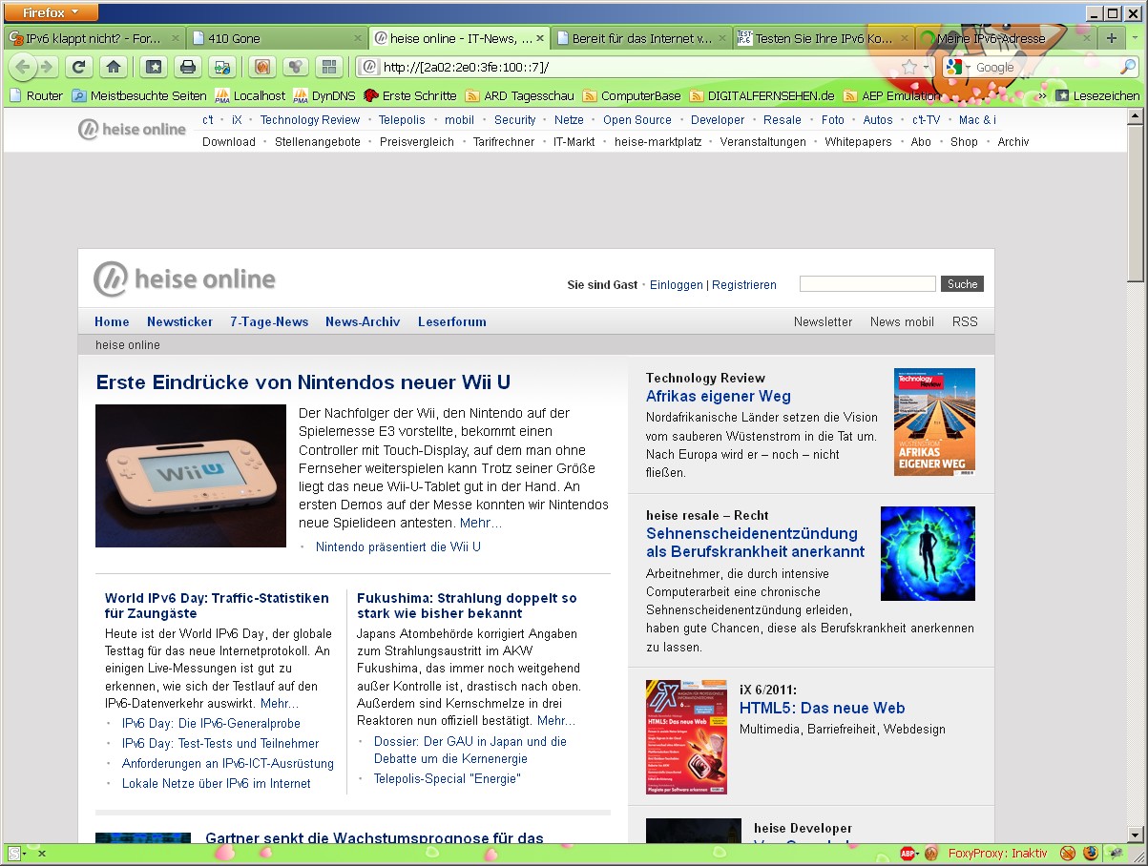The width and height of the screenshot is (1148, 866).
Task: Open the Router bookmark
Action: 36,95
